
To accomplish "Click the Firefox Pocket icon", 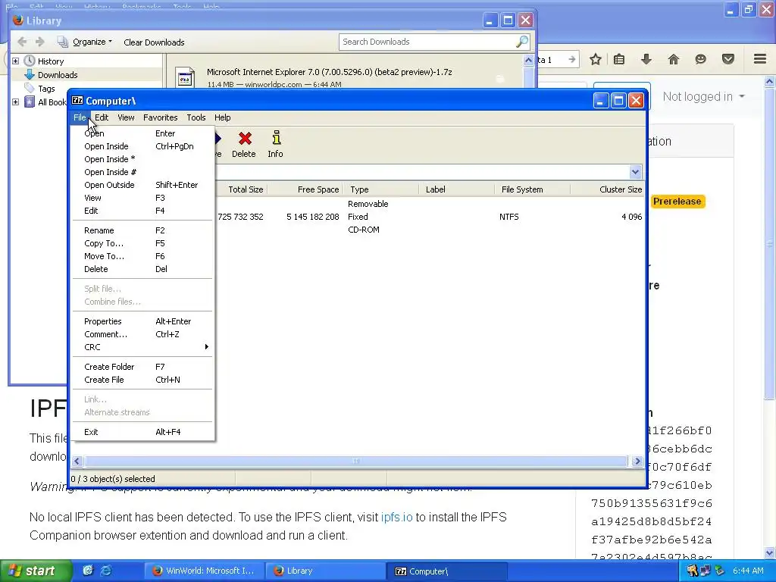I will coord(728,59).
